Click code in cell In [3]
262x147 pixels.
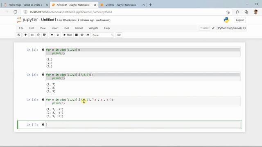coord(143,101)
